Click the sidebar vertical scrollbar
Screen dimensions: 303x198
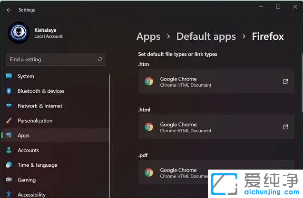point(109,136)
